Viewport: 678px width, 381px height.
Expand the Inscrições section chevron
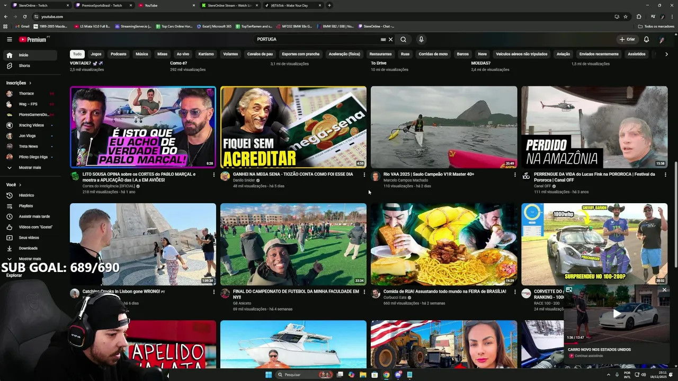click(x=30, y=83)
